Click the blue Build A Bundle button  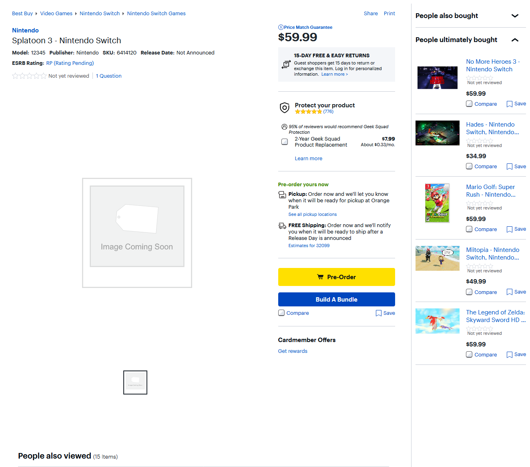pos(336,300)
